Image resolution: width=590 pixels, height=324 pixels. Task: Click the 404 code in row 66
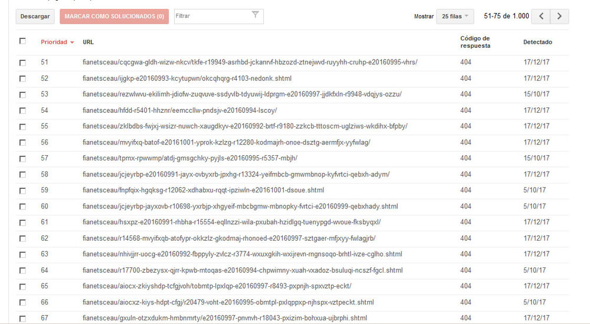click(x=466, y=302)
